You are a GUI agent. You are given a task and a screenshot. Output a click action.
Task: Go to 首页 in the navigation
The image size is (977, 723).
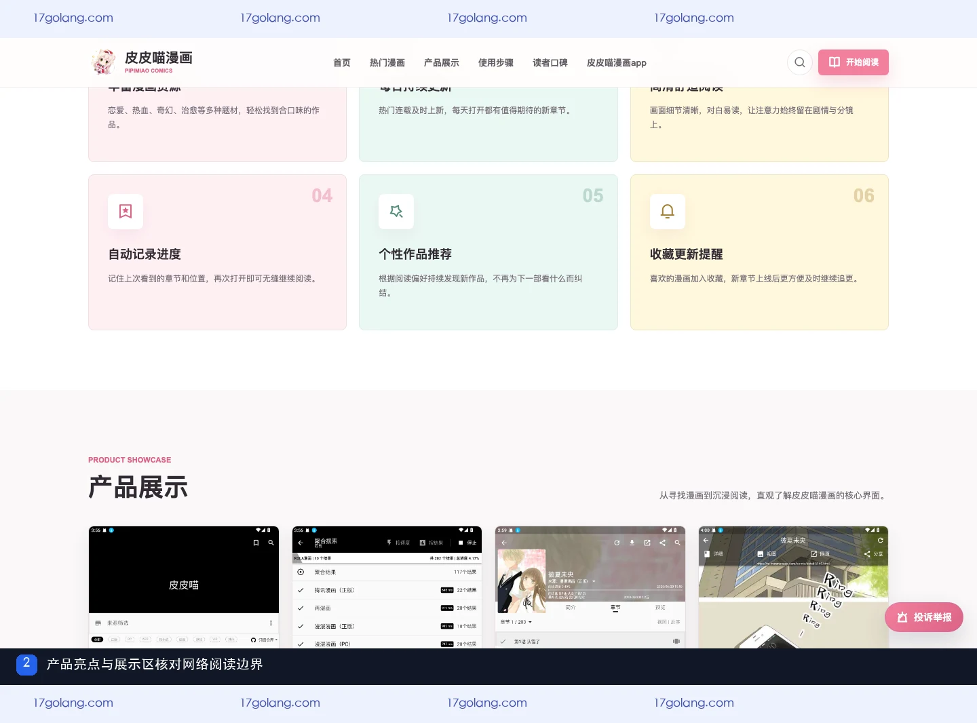click(342, 62)
